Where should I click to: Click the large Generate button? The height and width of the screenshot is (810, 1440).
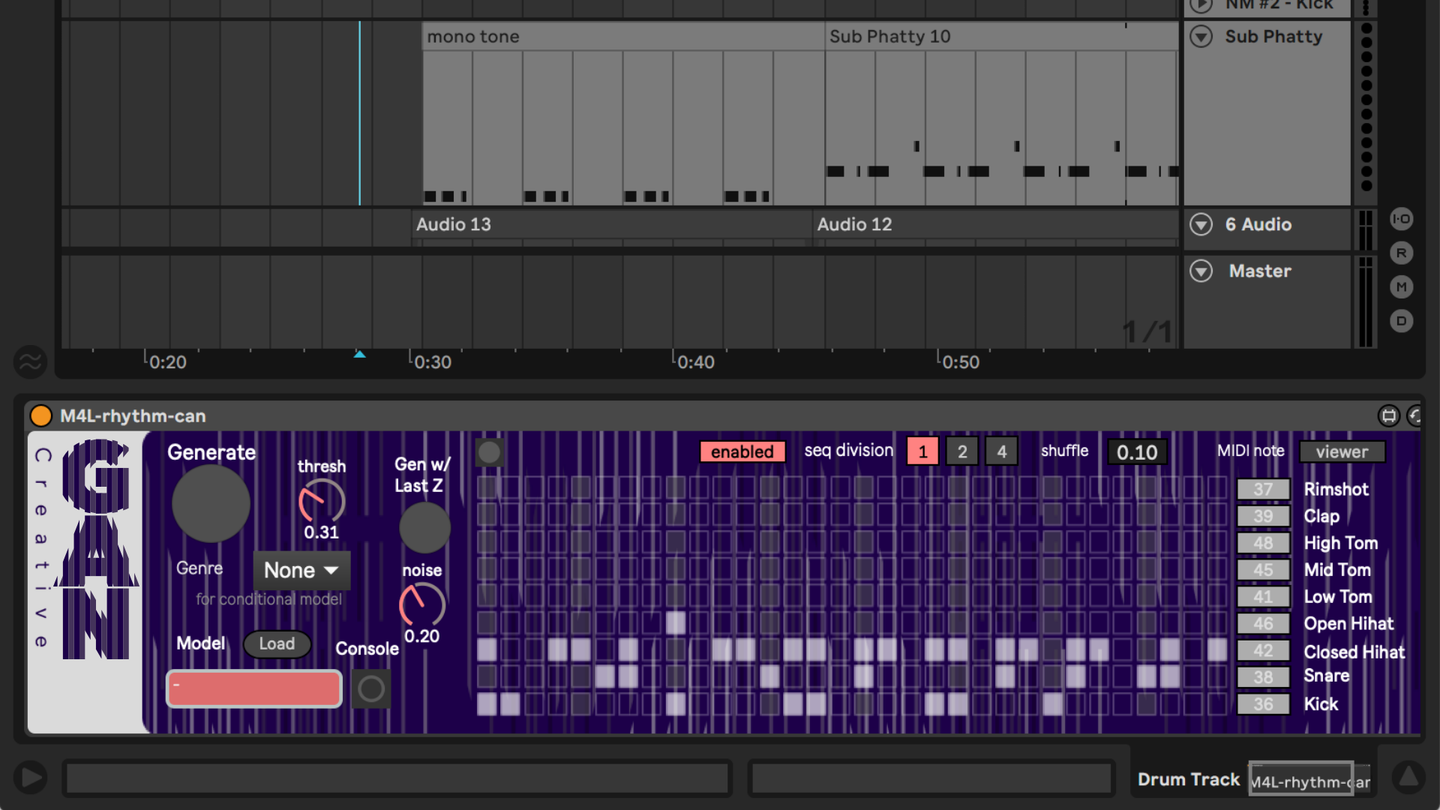coord(211,503)
